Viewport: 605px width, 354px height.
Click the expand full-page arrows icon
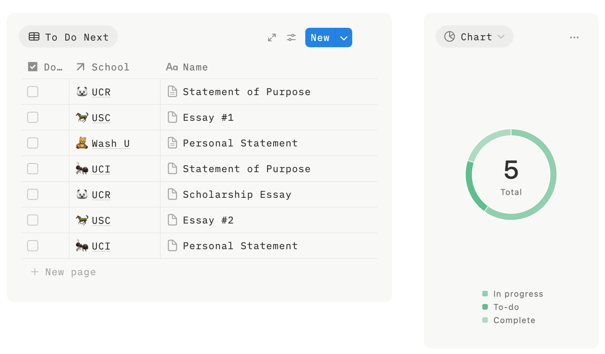[x=272, y=37]
